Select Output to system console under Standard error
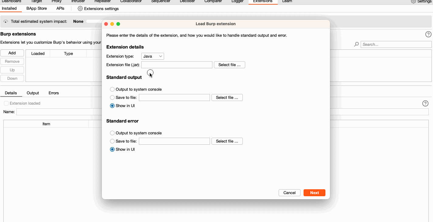This screenshot has width=433, height=222. [112, 133]
